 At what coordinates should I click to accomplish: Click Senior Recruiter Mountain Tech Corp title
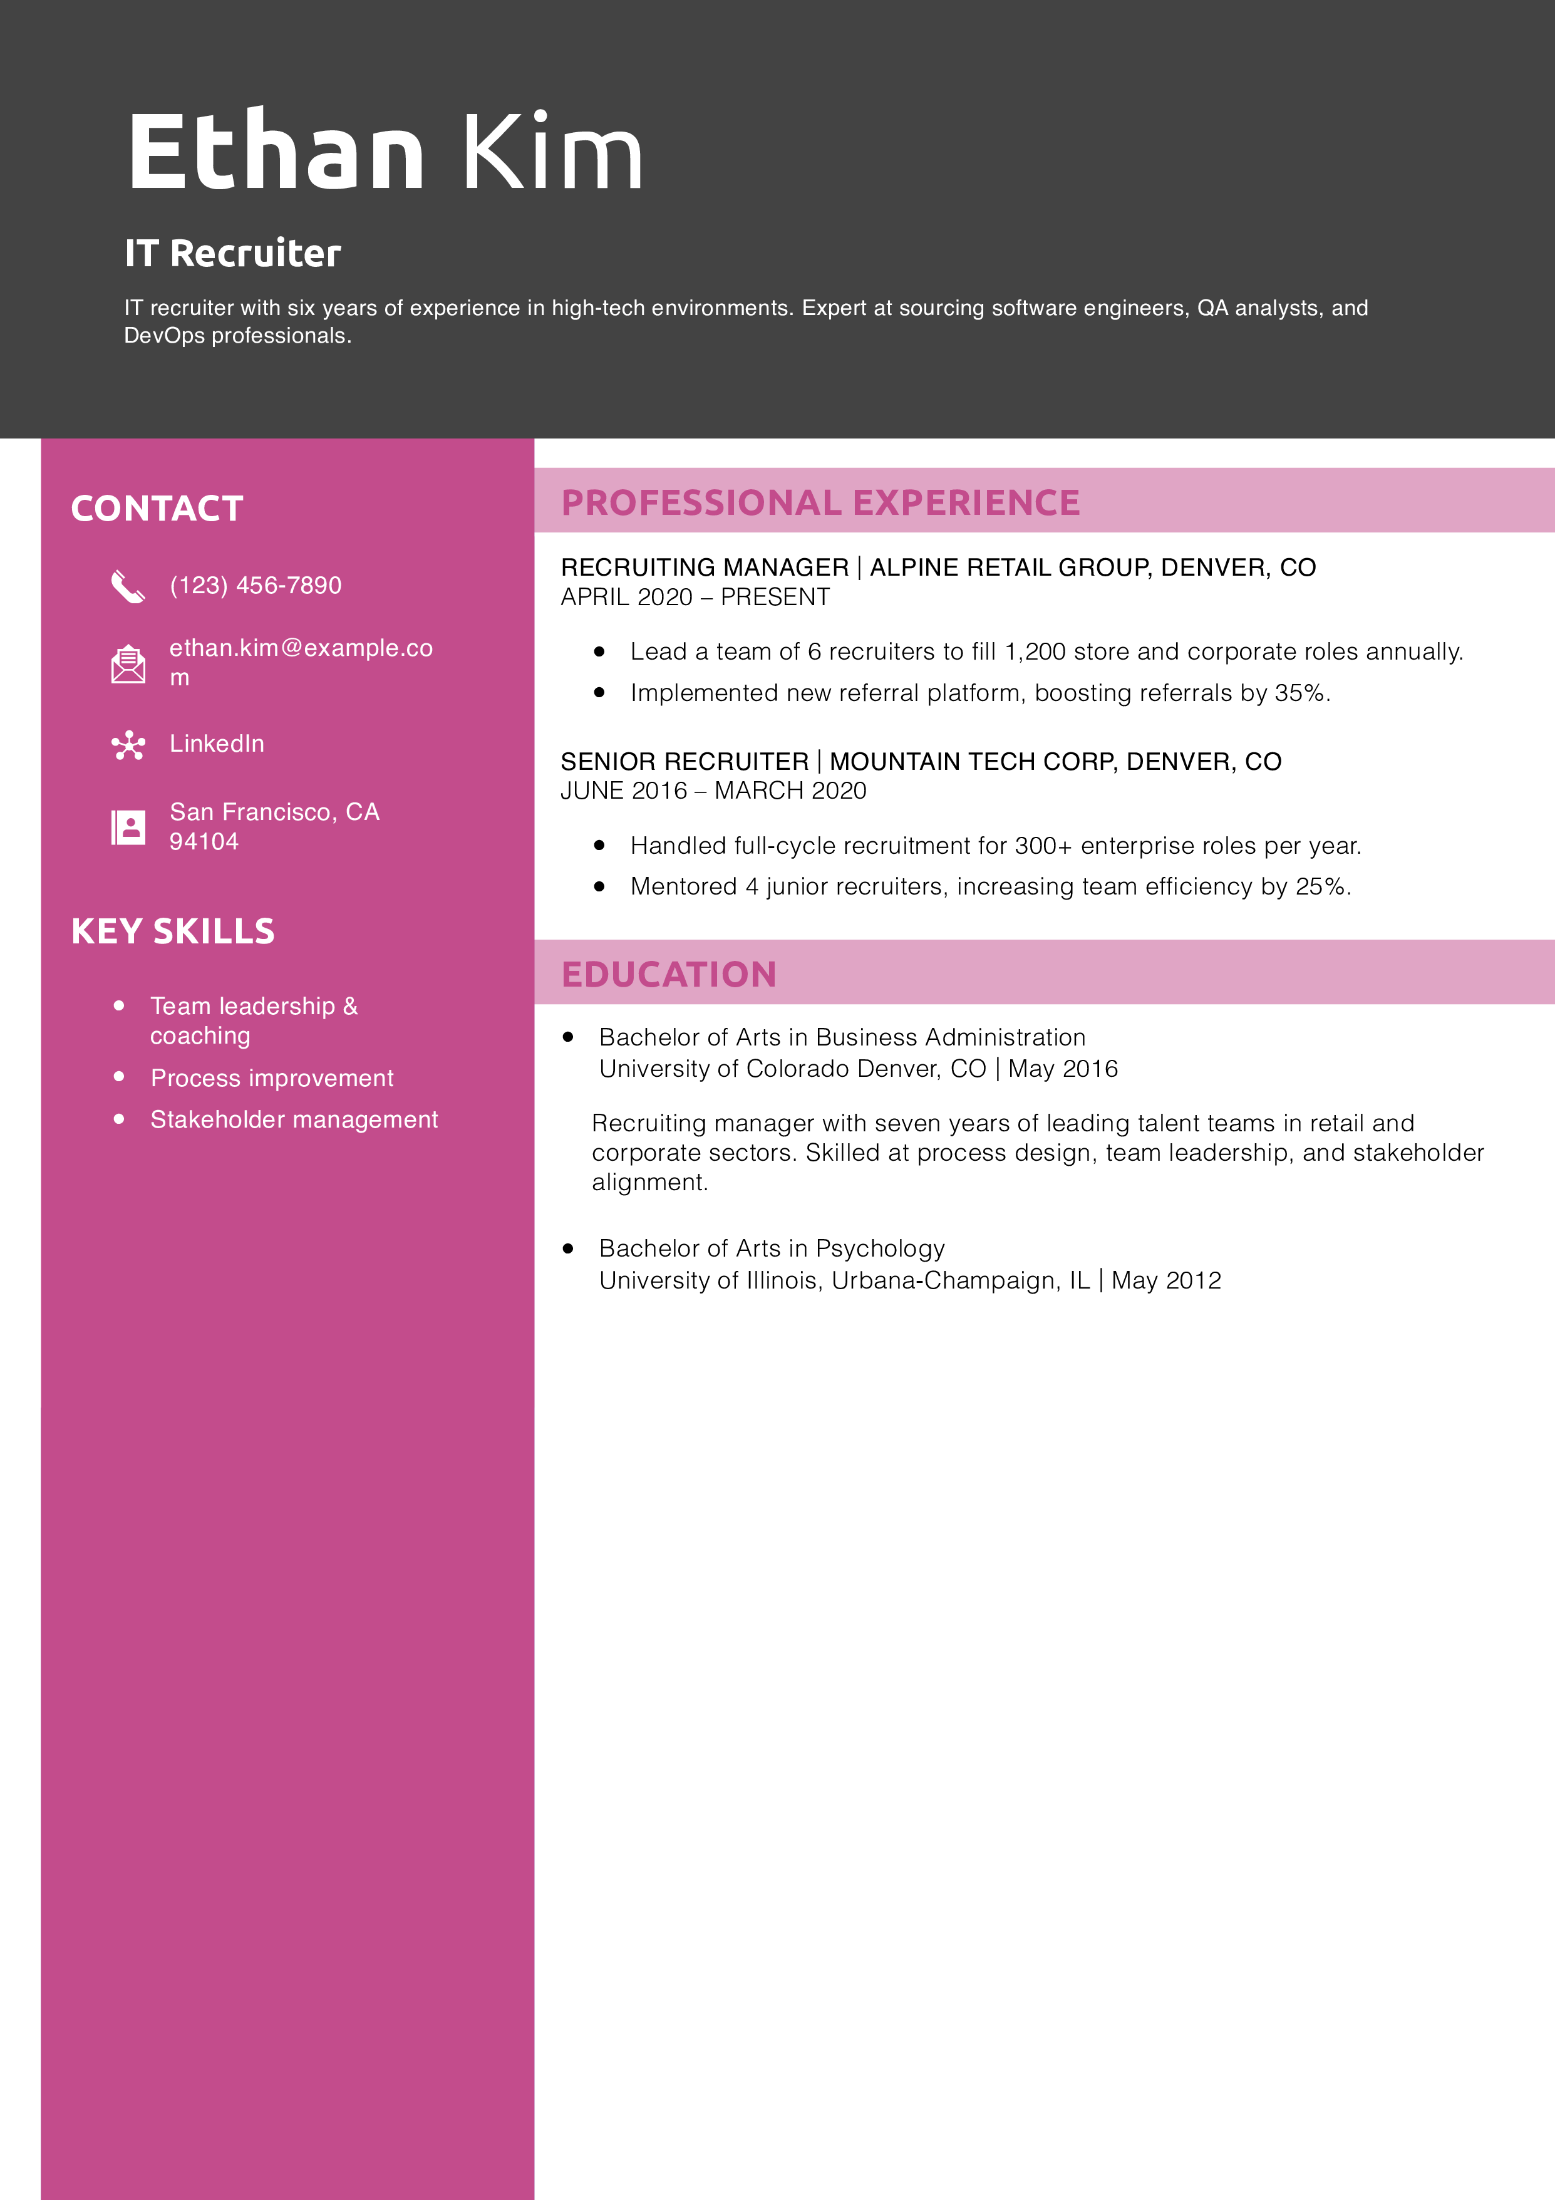click(x=921, y=762)
